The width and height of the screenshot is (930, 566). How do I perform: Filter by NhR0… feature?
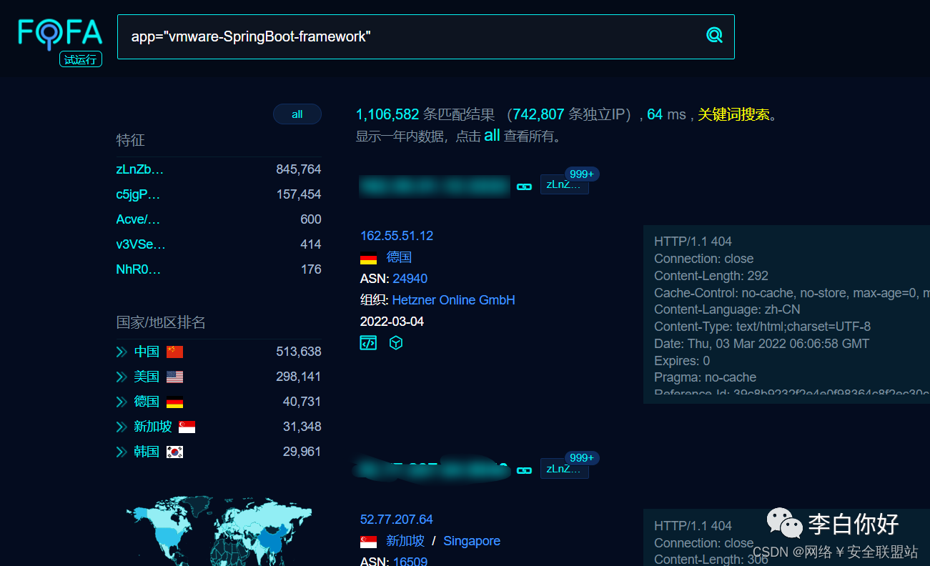click(139, 269)
